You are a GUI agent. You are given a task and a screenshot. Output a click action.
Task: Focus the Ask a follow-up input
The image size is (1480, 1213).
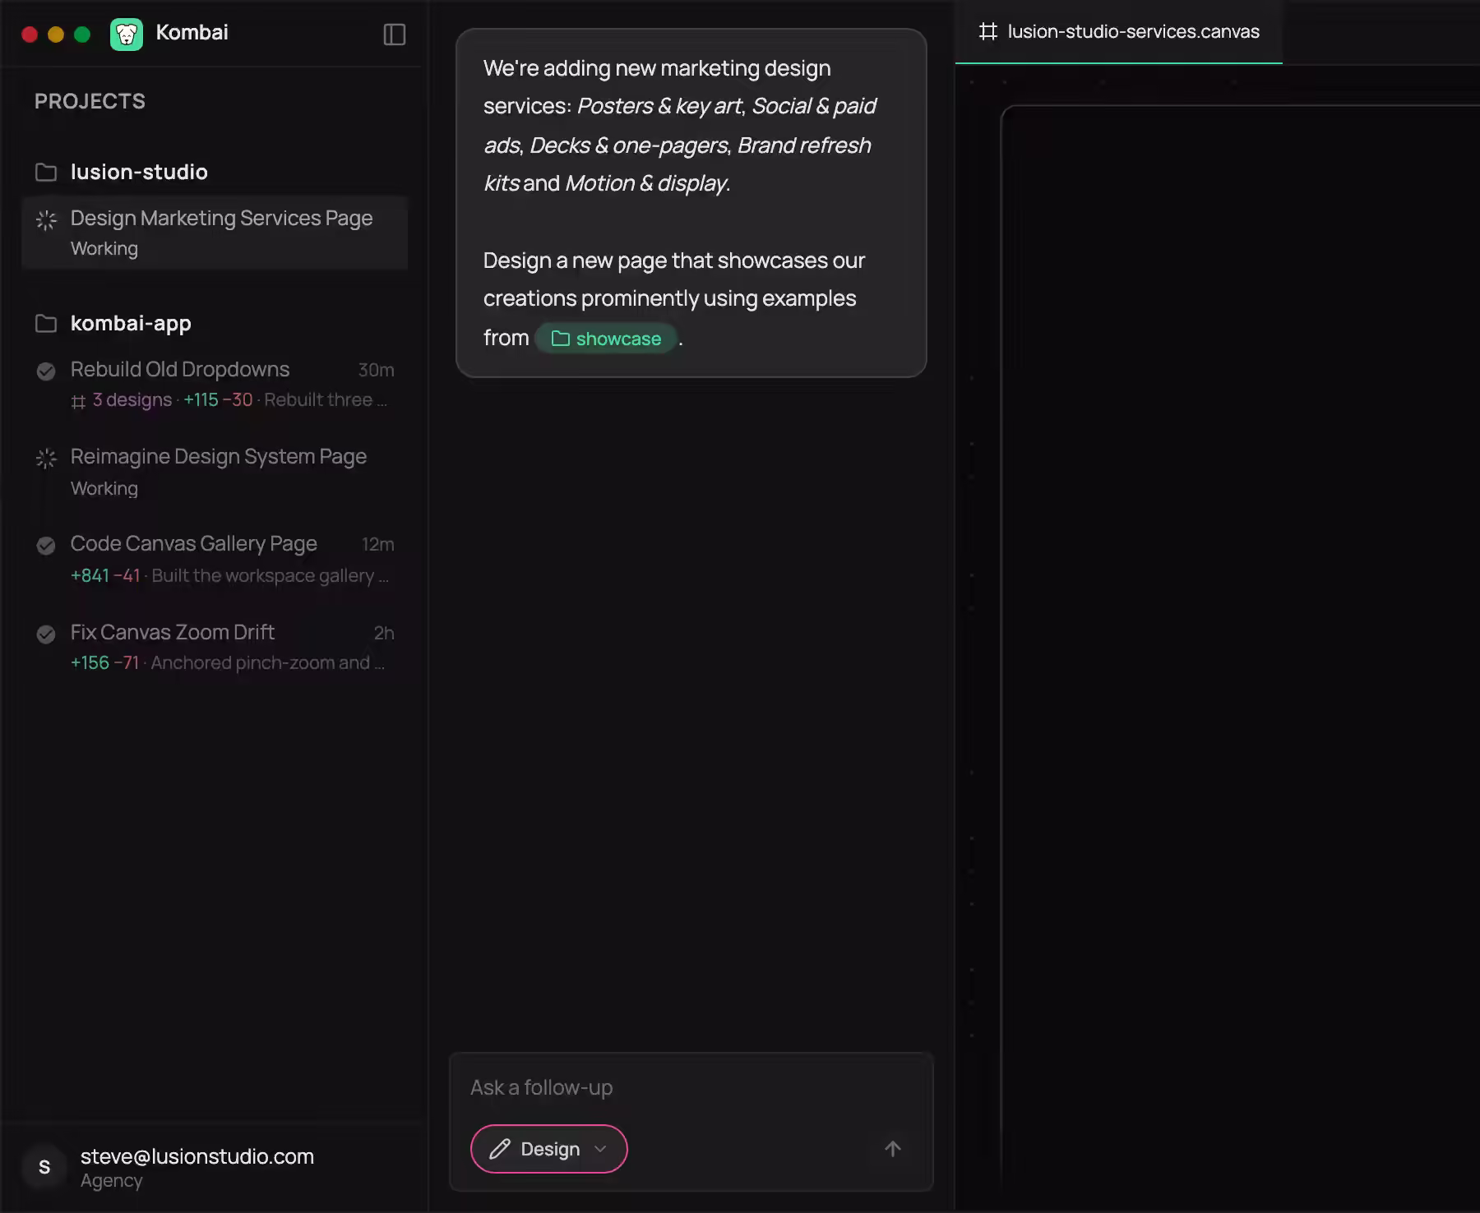[691, 1087]
